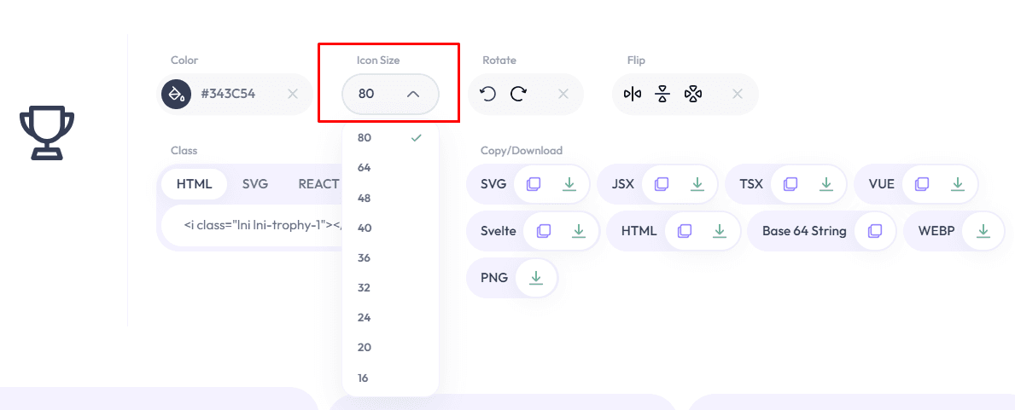
Task: Reset the Rotate setting
Action: point(563,94)
